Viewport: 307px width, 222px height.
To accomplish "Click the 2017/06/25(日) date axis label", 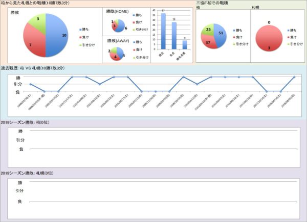I will pyautogui.click(x=246, y=101).
